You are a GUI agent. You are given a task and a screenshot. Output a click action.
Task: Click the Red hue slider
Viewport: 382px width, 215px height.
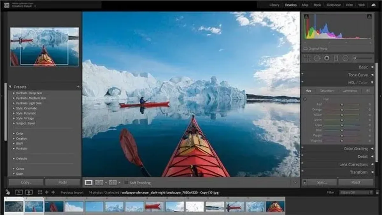pos(342,104)
